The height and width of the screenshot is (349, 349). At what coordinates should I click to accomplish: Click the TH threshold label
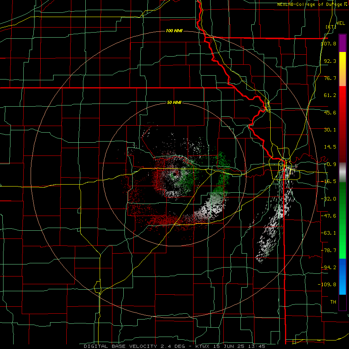333,302
